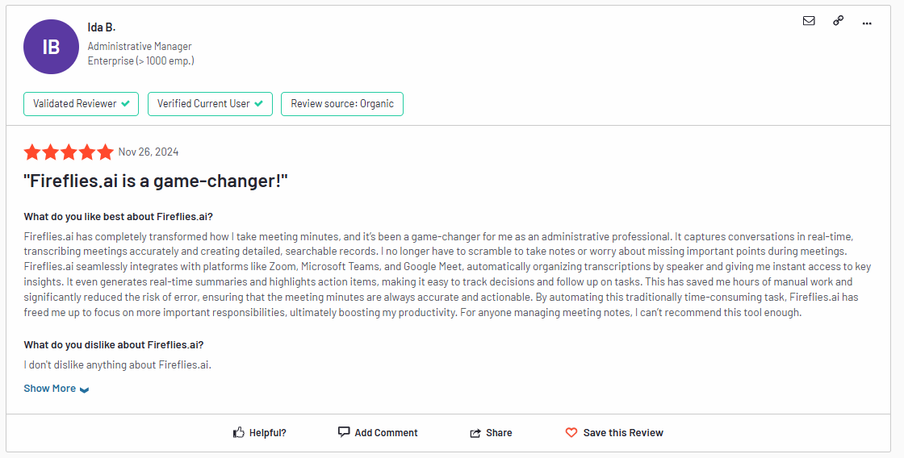This screenshot has width=904, height=458.
Task: Click the heart save icon
Action: pyautogui.click(x=571, y=433)
